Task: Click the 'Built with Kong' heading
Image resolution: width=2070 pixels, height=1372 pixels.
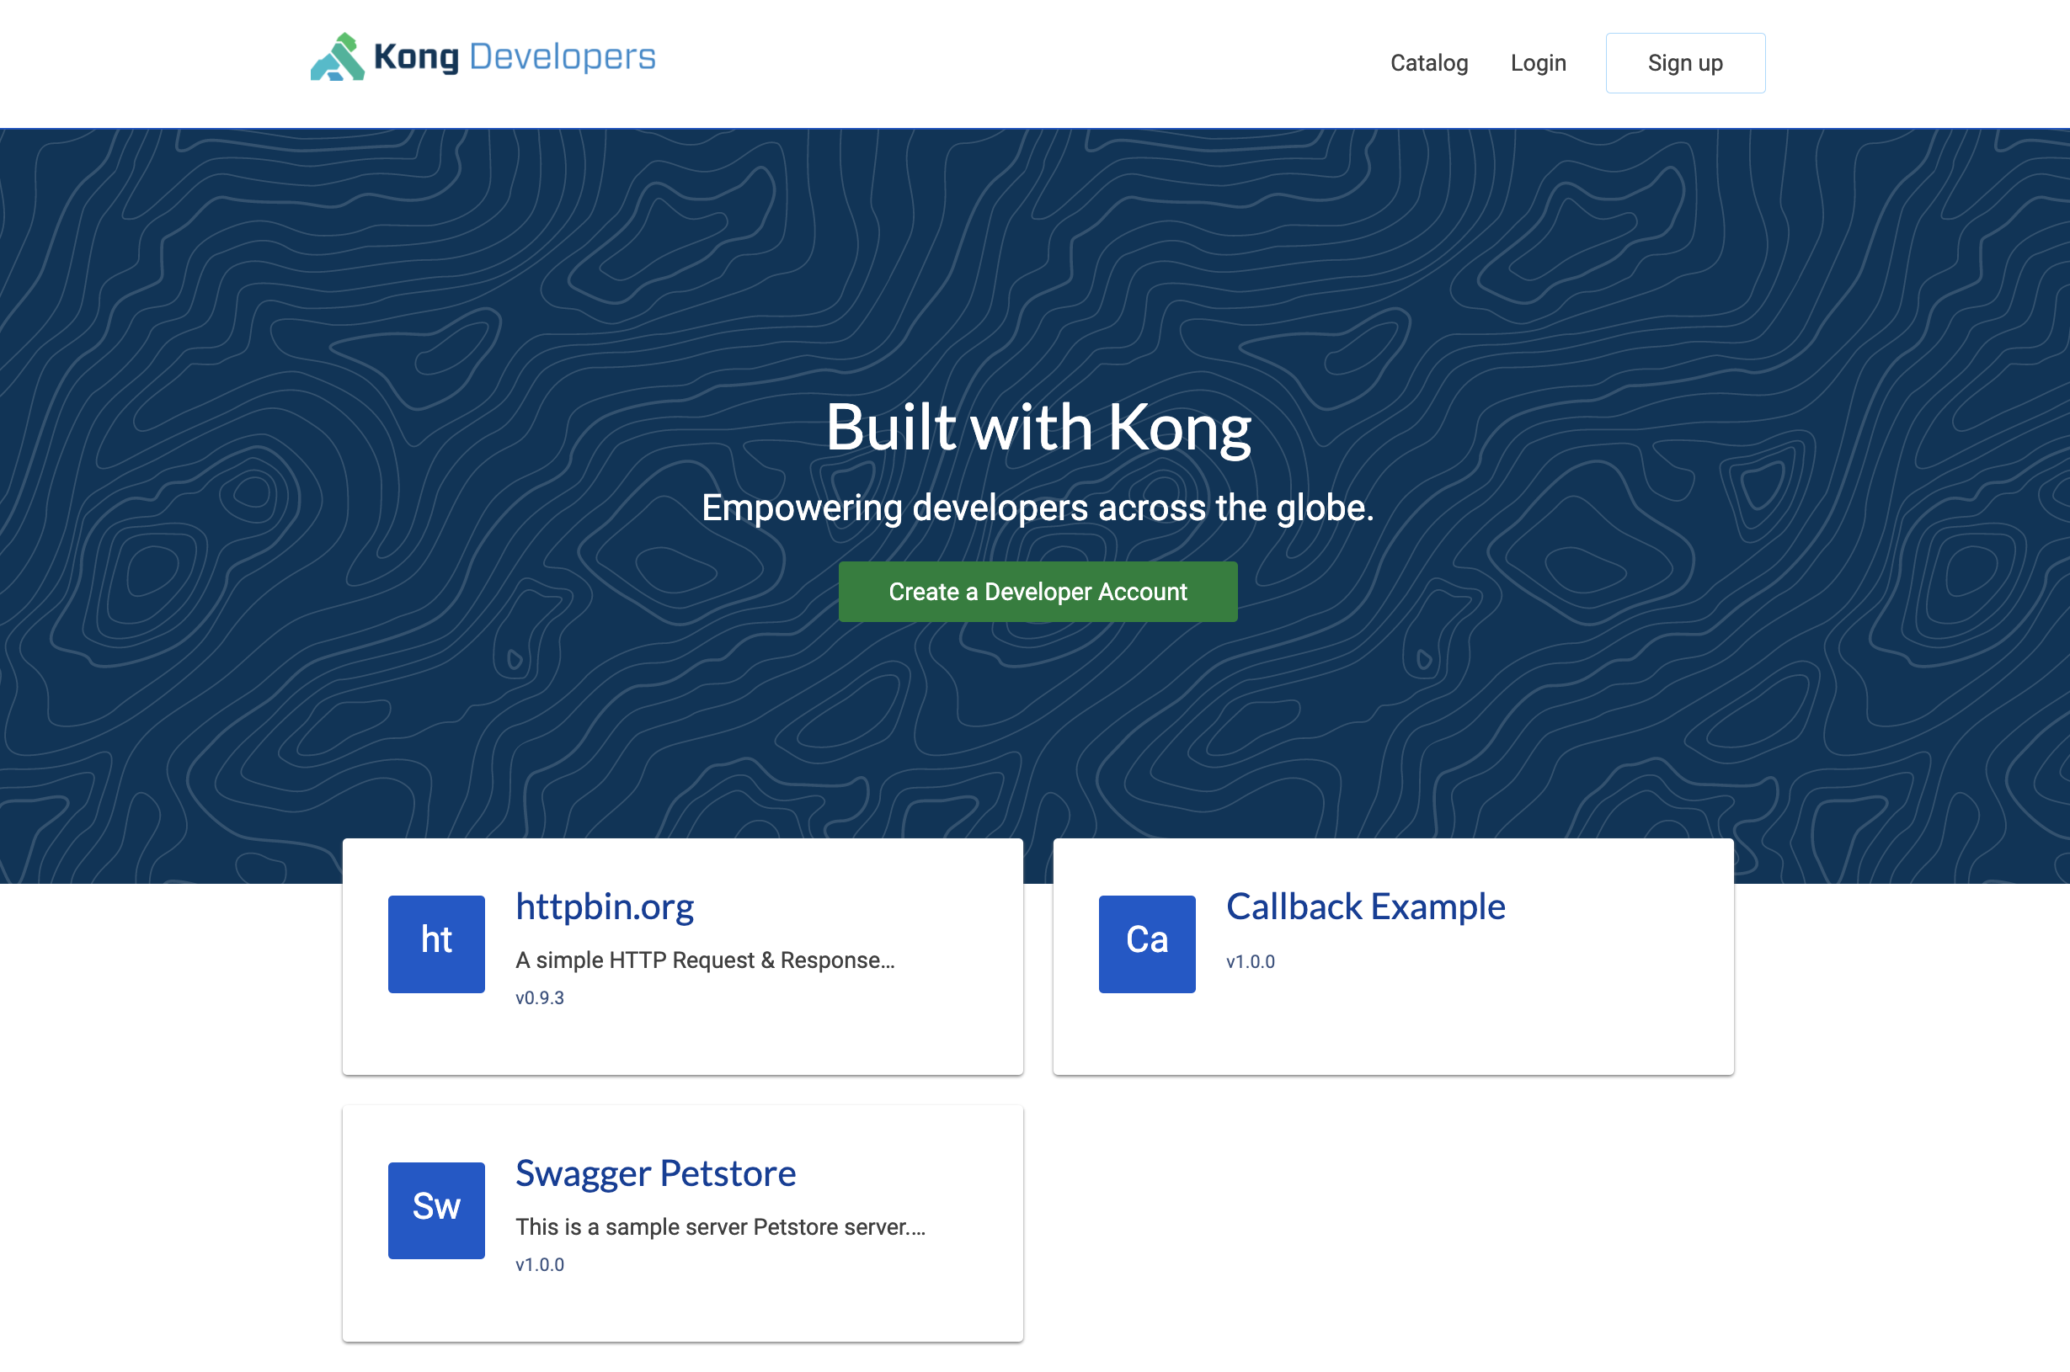Action: coord(1038,427)
